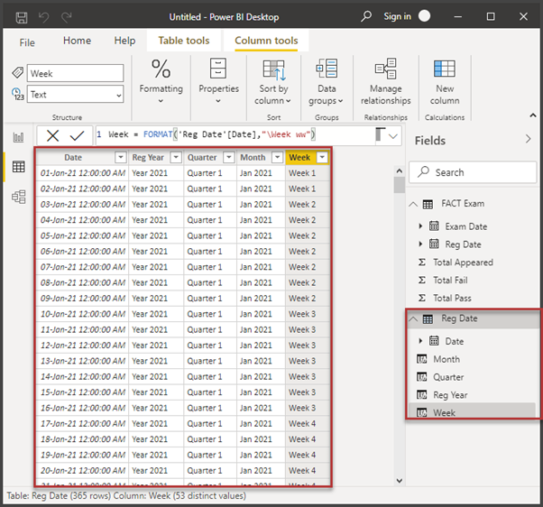Open the search magnifier in title bar
Image resolution: width=543 pixels, height=507 pixels.
pos(366,16)
